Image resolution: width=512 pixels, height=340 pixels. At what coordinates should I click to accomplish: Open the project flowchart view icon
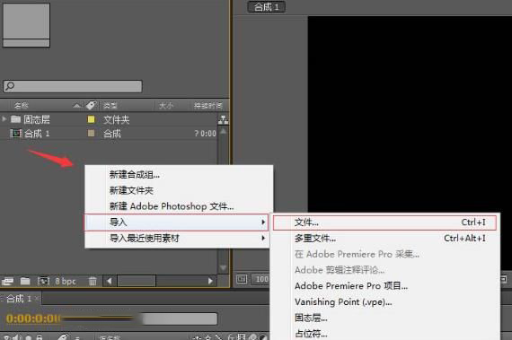[x=224, y=120]
